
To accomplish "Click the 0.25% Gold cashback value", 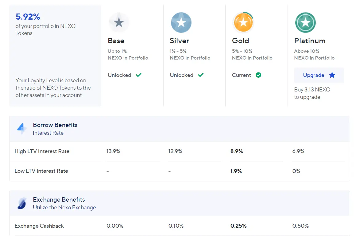I will [x=238, y=226].
